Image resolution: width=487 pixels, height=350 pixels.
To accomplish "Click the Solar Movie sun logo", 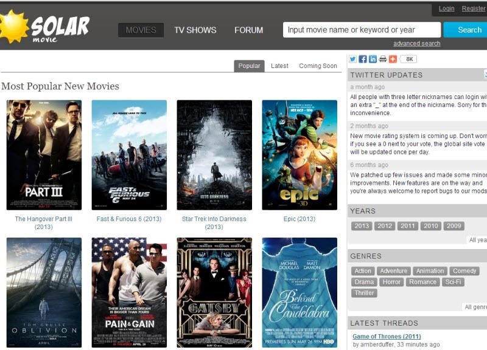I will [14, 27].
